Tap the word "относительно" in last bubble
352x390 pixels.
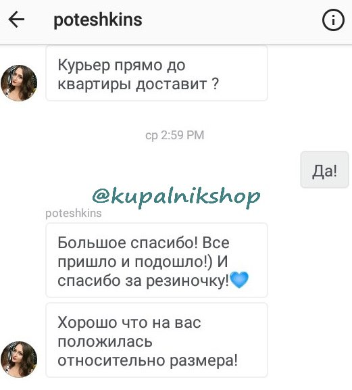click(x=111, y=361)
